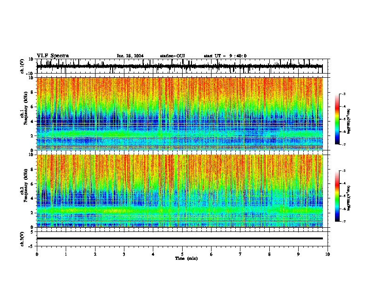The height and width of the screenshot is (285, 369).
Task: Click tick label "2" on the Time axis
Action: [x=95, y=254]
